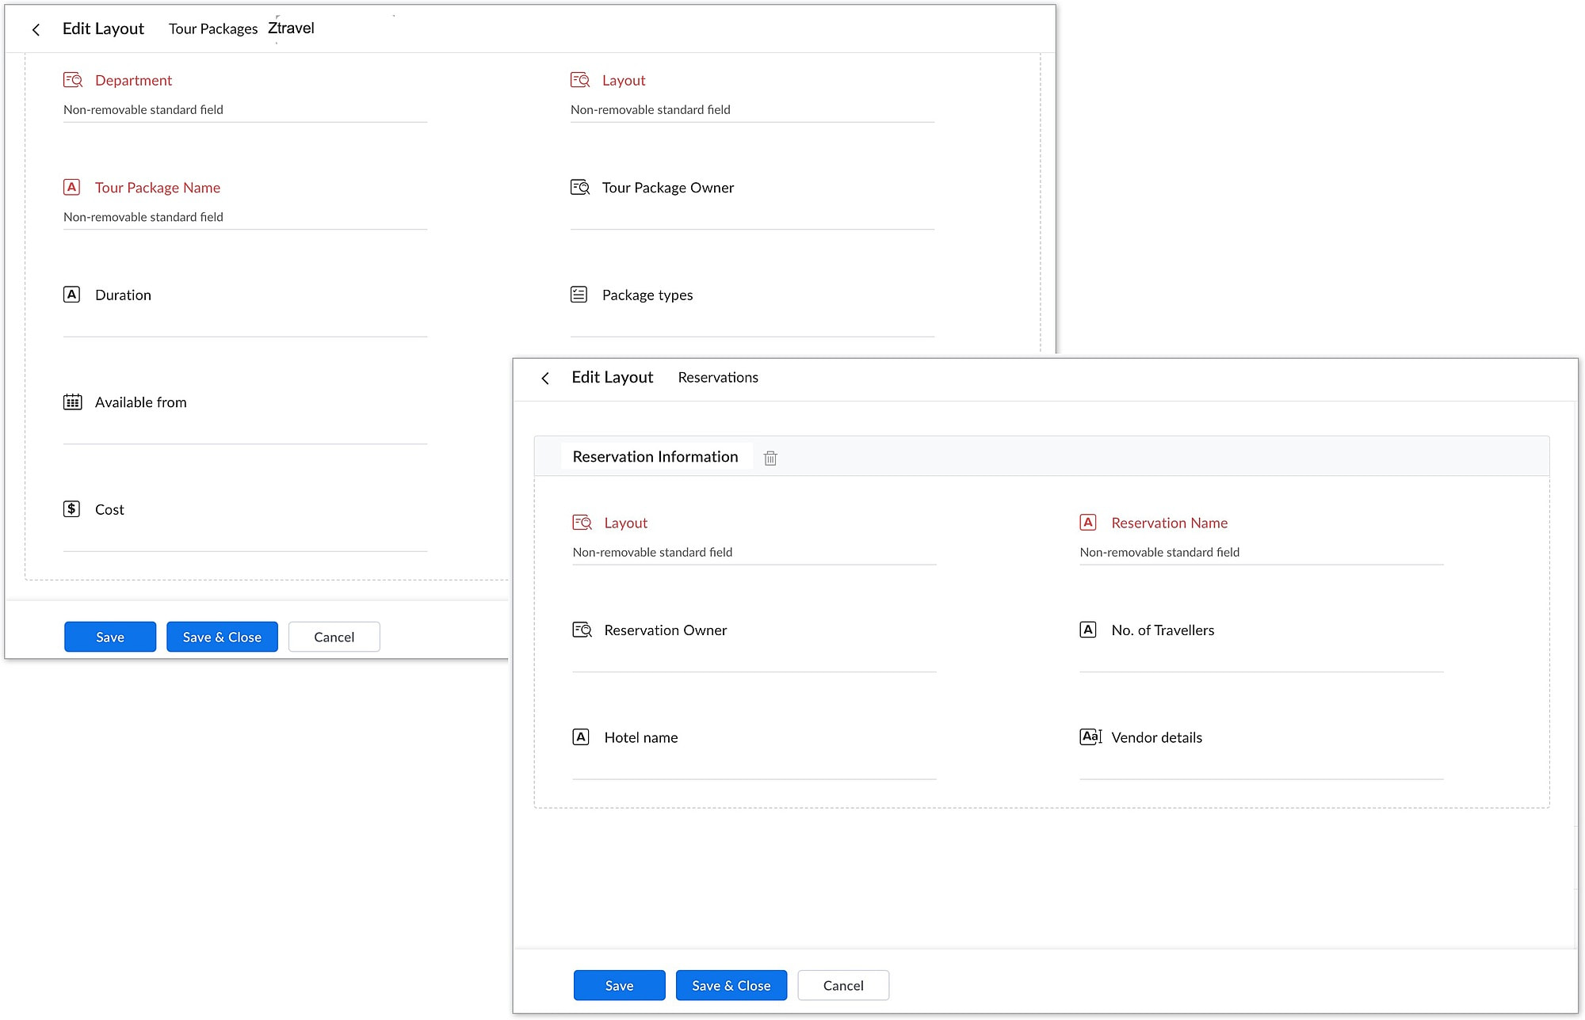Select the Duration field
Screen dimensions: 1585x1020
123,295
